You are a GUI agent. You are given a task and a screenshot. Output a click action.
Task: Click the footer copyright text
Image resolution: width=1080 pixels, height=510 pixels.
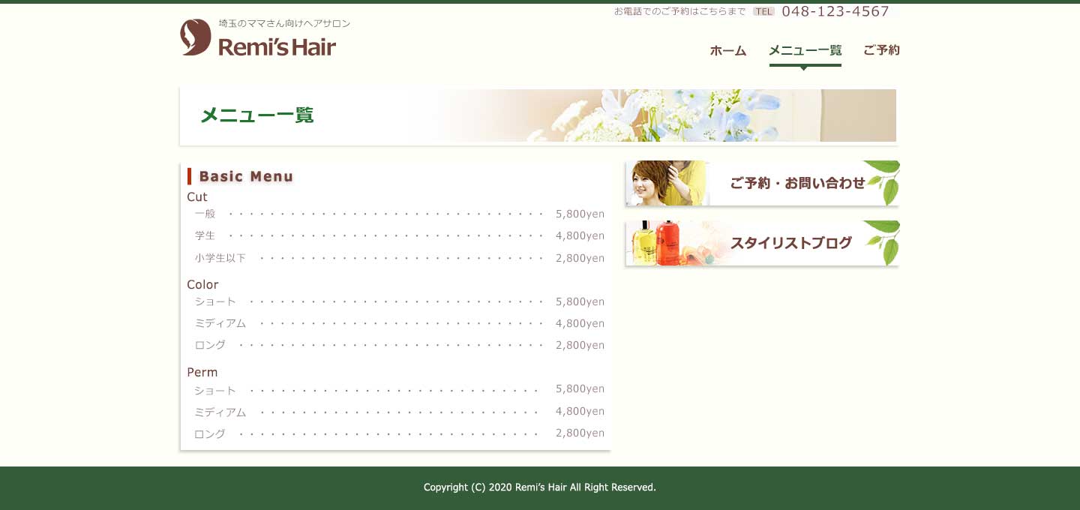(539, 487)
